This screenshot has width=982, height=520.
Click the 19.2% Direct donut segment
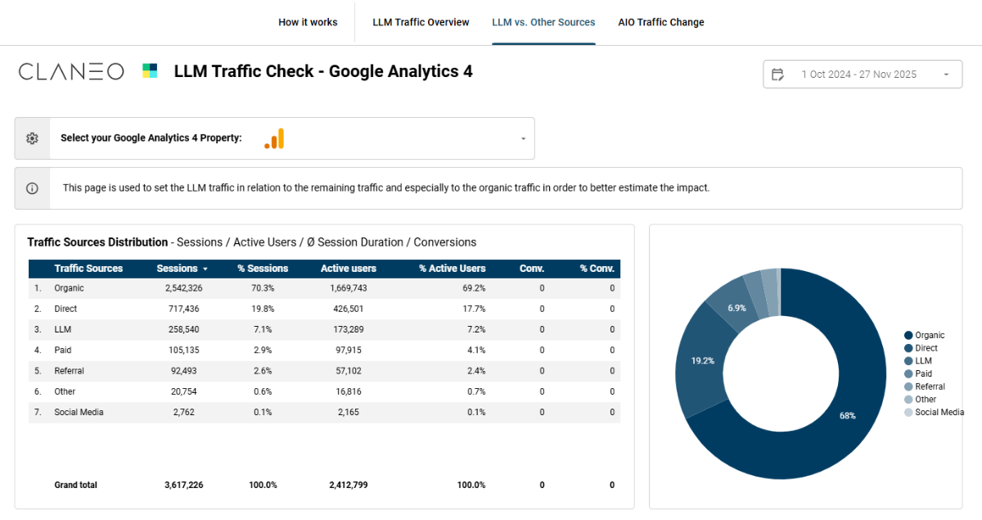click(x=700, y=360)
